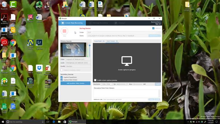
Task: Click the Sign out link
Action: point(158,24)
